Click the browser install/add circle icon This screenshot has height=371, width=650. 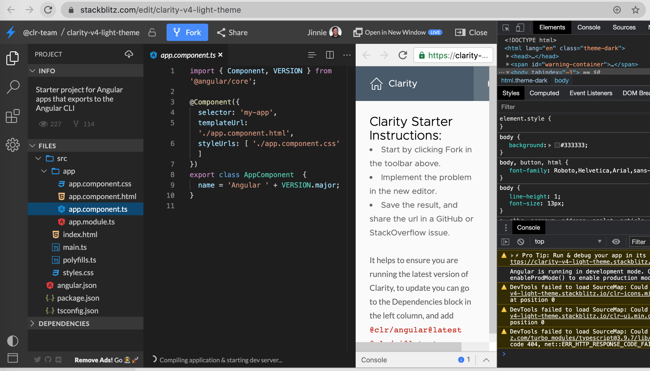tap(617, 10)
